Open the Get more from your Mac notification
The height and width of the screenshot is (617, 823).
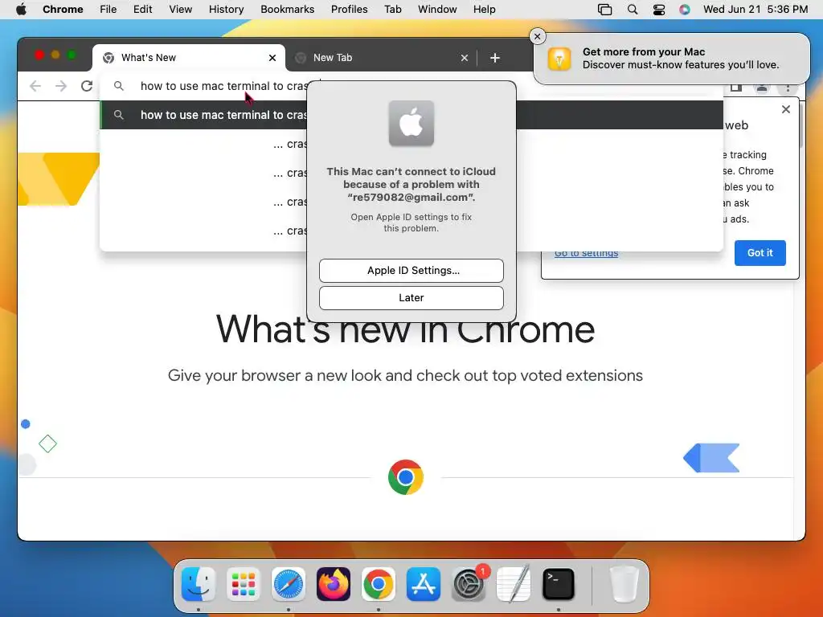point(671,58)
